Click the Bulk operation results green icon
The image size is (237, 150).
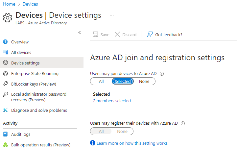[x=6, y=144]
